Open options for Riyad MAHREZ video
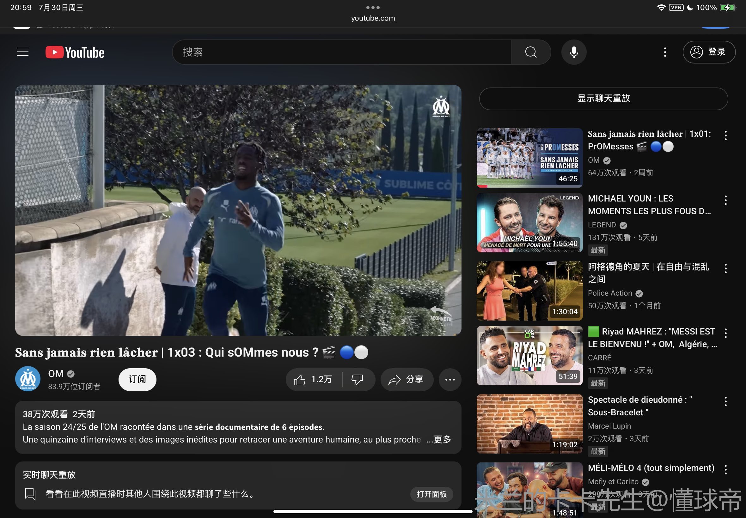The height and width of the screenshot is (518, 746). pyautogui.click(x=725, y=333)
